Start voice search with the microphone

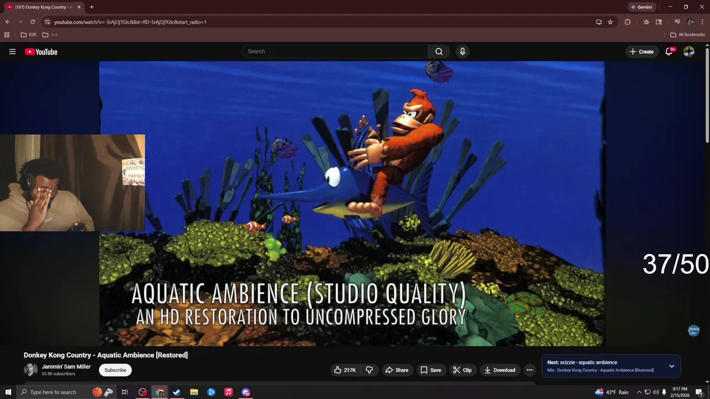463,52
